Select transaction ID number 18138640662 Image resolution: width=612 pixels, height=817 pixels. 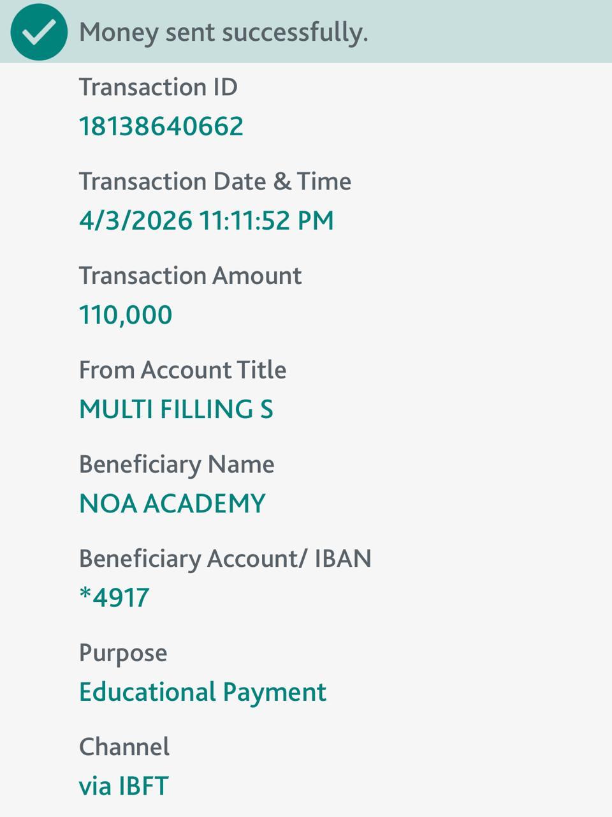pos(161,126)
